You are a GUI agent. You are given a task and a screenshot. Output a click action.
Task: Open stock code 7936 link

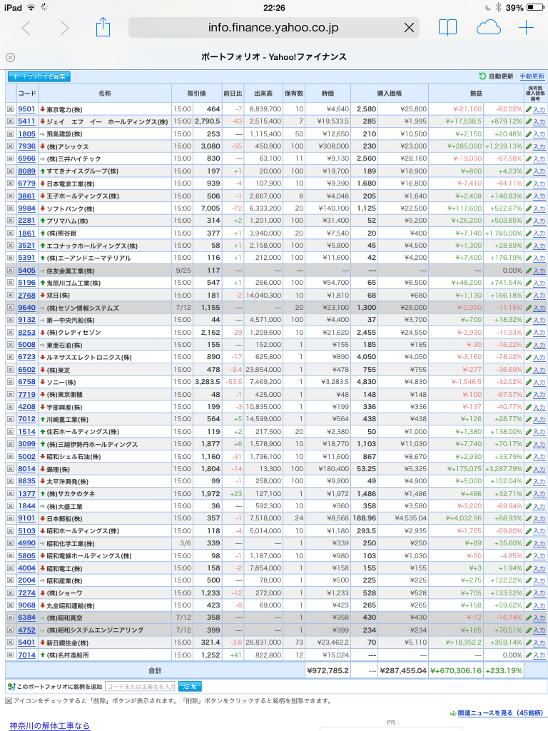(26, 146)
